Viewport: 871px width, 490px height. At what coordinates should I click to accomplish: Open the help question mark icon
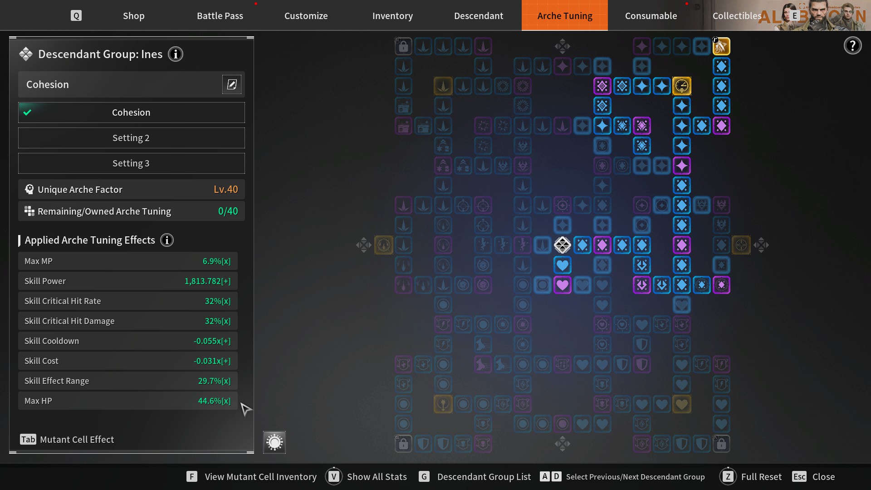[x=852, y=45]
